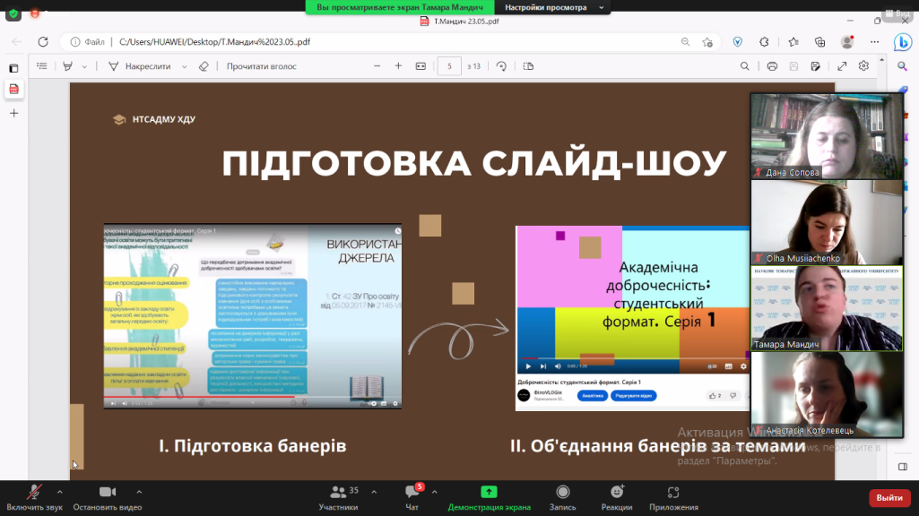Open browser profile avatar
Screen dimensions: 919x516
pos(847,42)
